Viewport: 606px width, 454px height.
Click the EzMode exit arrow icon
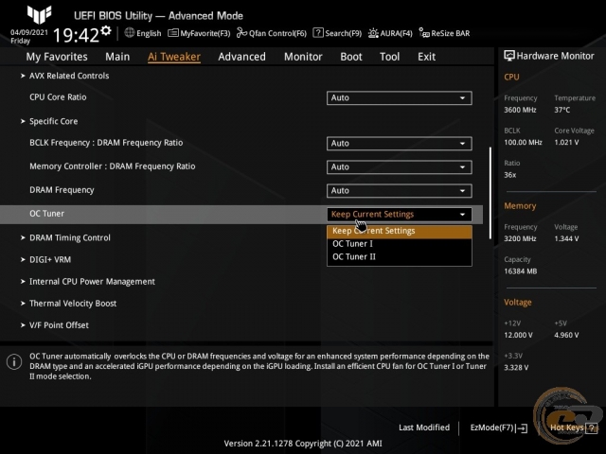(522, 428)
